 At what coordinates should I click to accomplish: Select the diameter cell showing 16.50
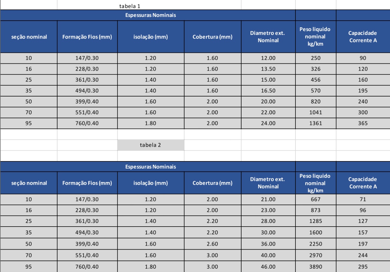pyautogui.click(x=268, y=91)
